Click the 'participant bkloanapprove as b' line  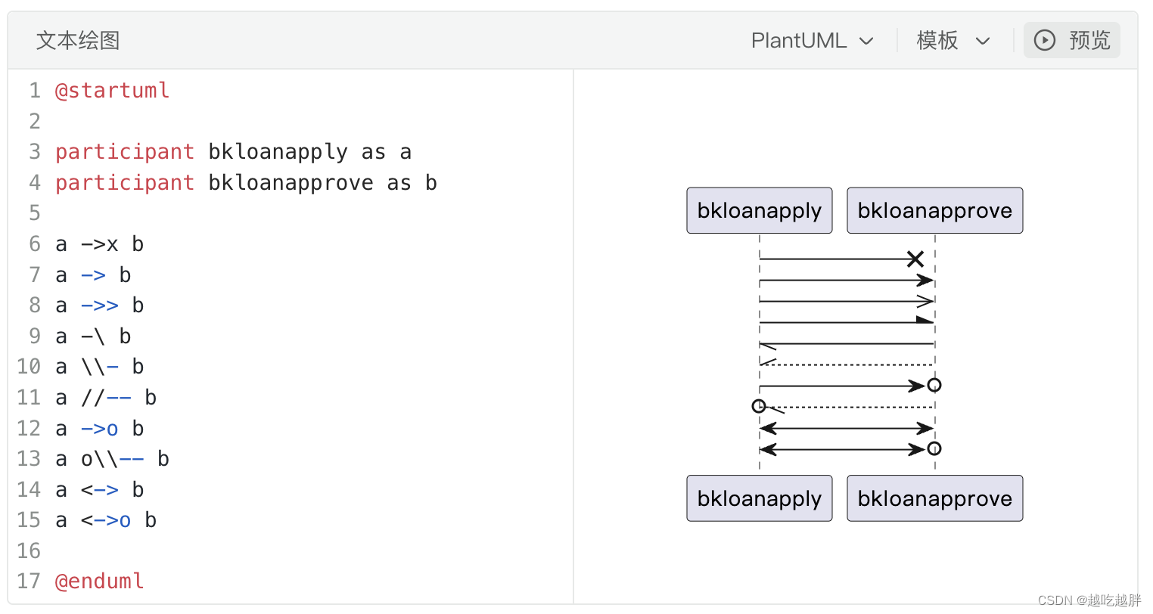click(246, 183)
